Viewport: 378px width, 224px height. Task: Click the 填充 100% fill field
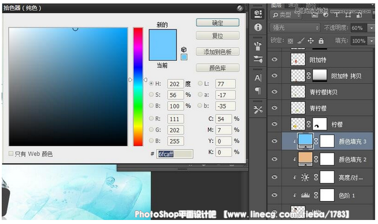358,41
